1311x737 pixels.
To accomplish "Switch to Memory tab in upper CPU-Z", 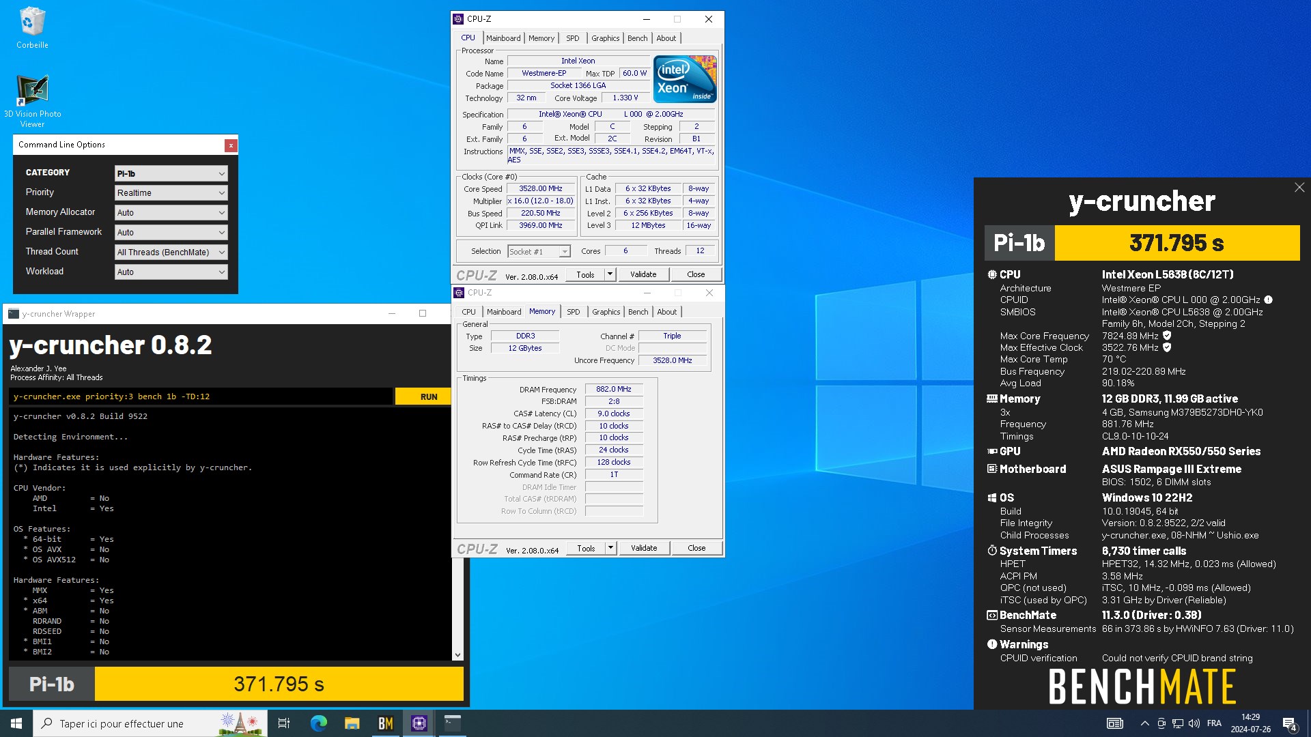I will pyautogui.click(x=541, y=38).
